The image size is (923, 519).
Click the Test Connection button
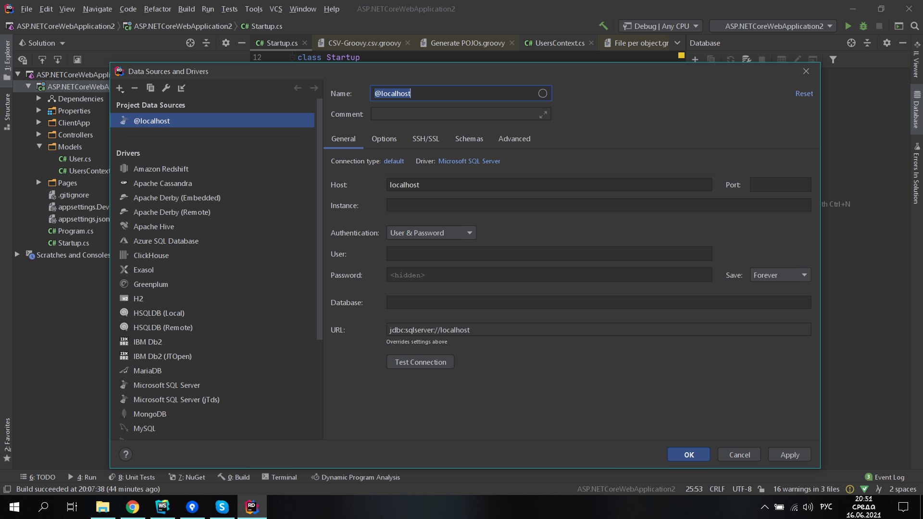(x=420, y=362)
